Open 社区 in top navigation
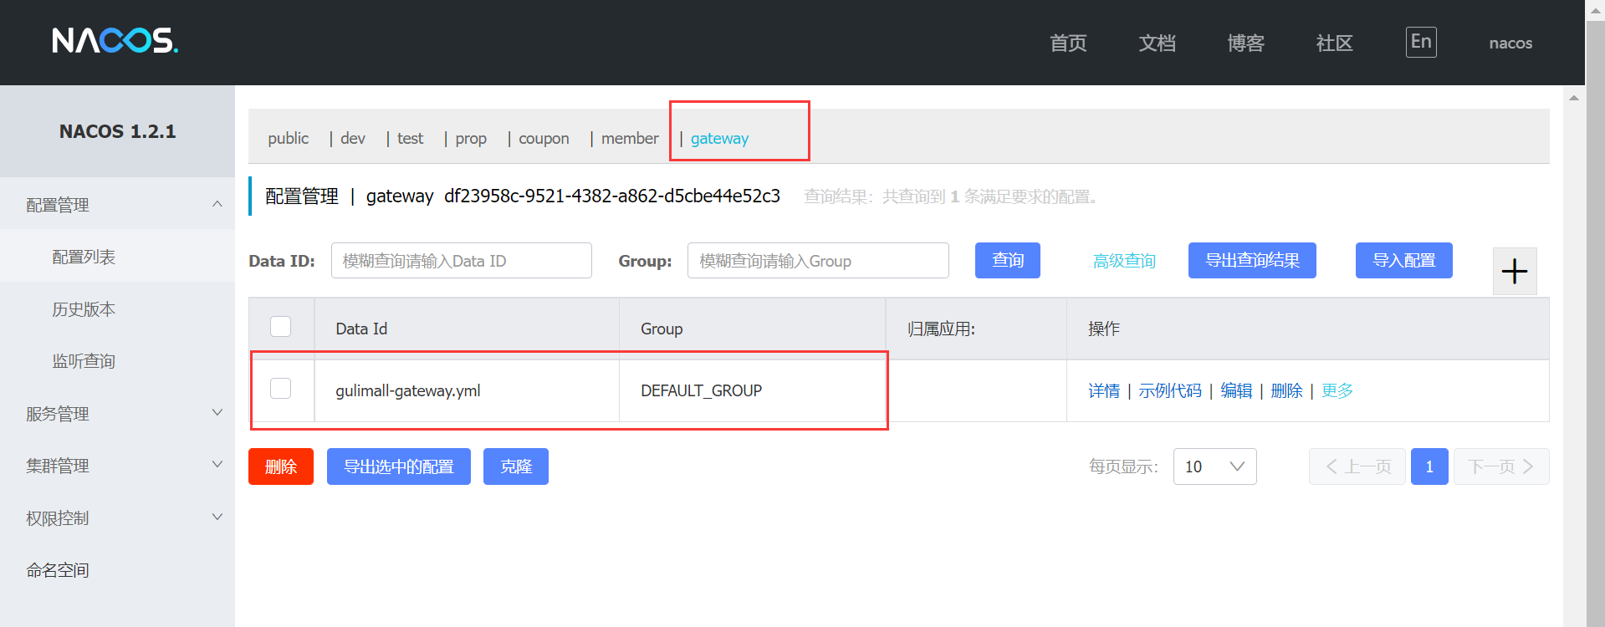1605x627 pixels. 1334,43
